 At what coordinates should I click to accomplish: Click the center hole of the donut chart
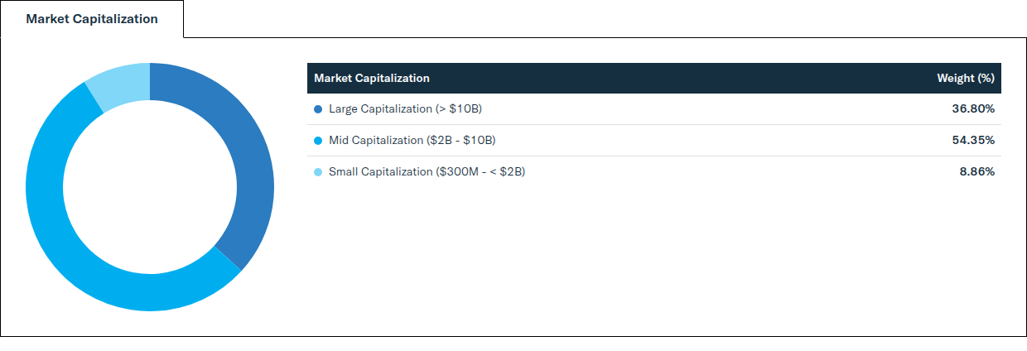coord(150,187)
